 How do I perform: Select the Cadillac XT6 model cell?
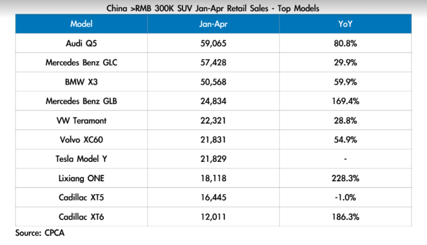(x=81, y=216)
